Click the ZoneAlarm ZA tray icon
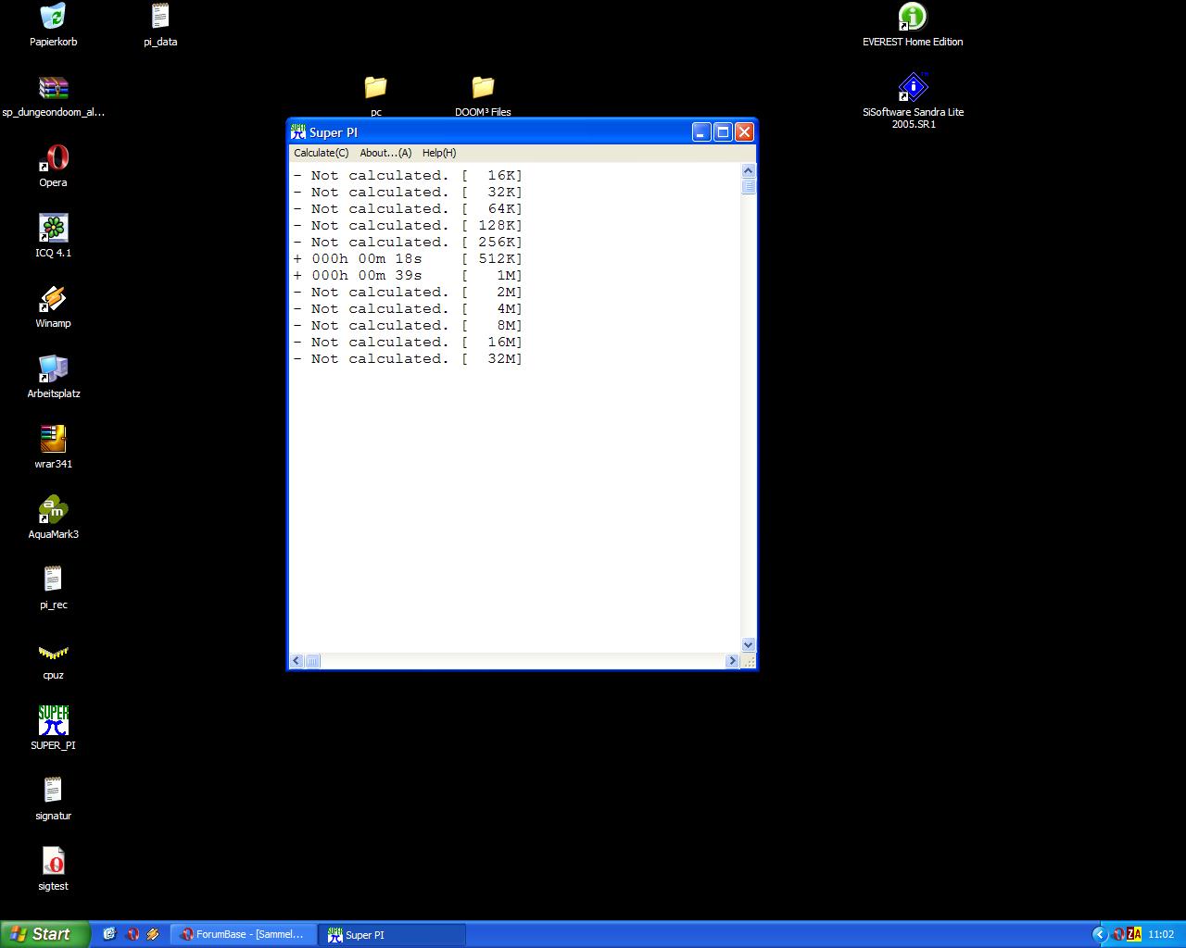This screenshot has width=1186, height=948. click(1134, 934)
